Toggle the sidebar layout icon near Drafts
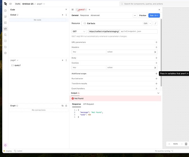189x157 pixels. [11, 4]
